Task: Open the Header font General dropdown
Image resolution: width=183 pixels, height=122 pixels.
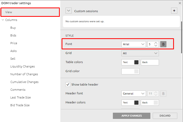Action: pos(134,94)
